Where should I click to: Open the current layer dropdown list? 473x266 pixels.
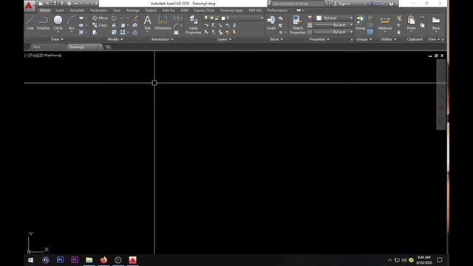coord(262,18)
